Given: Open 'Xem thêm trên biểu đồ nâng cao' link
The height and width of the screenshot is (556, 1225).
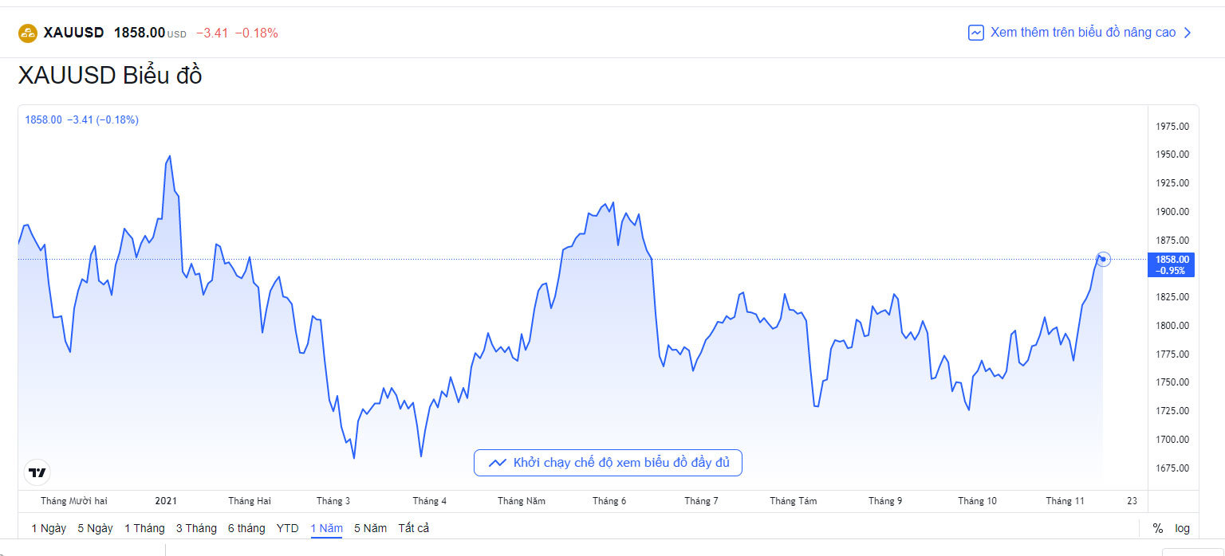Looking at the screenshot, I should click(1082, 33).
